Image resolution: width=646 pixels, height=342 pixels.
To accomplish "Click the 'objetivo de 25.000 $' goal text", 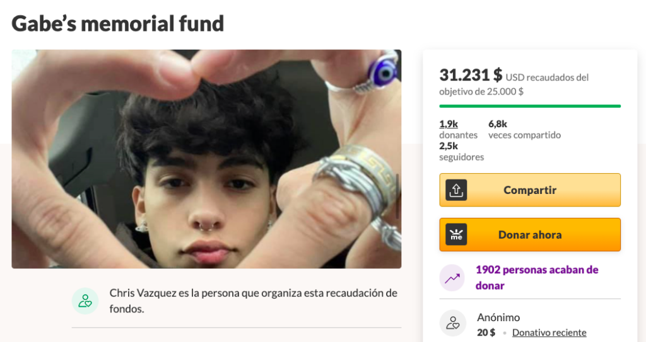I will [481, 91].
